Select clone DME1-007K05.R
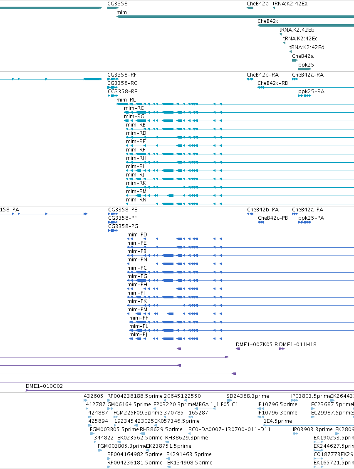Image resolution: width=354 pixels, height=469 pixels. coord(257,345)
